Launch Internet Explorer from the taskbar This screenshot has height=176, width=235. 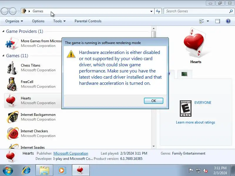pyautogui.click(x=26, y=170)
